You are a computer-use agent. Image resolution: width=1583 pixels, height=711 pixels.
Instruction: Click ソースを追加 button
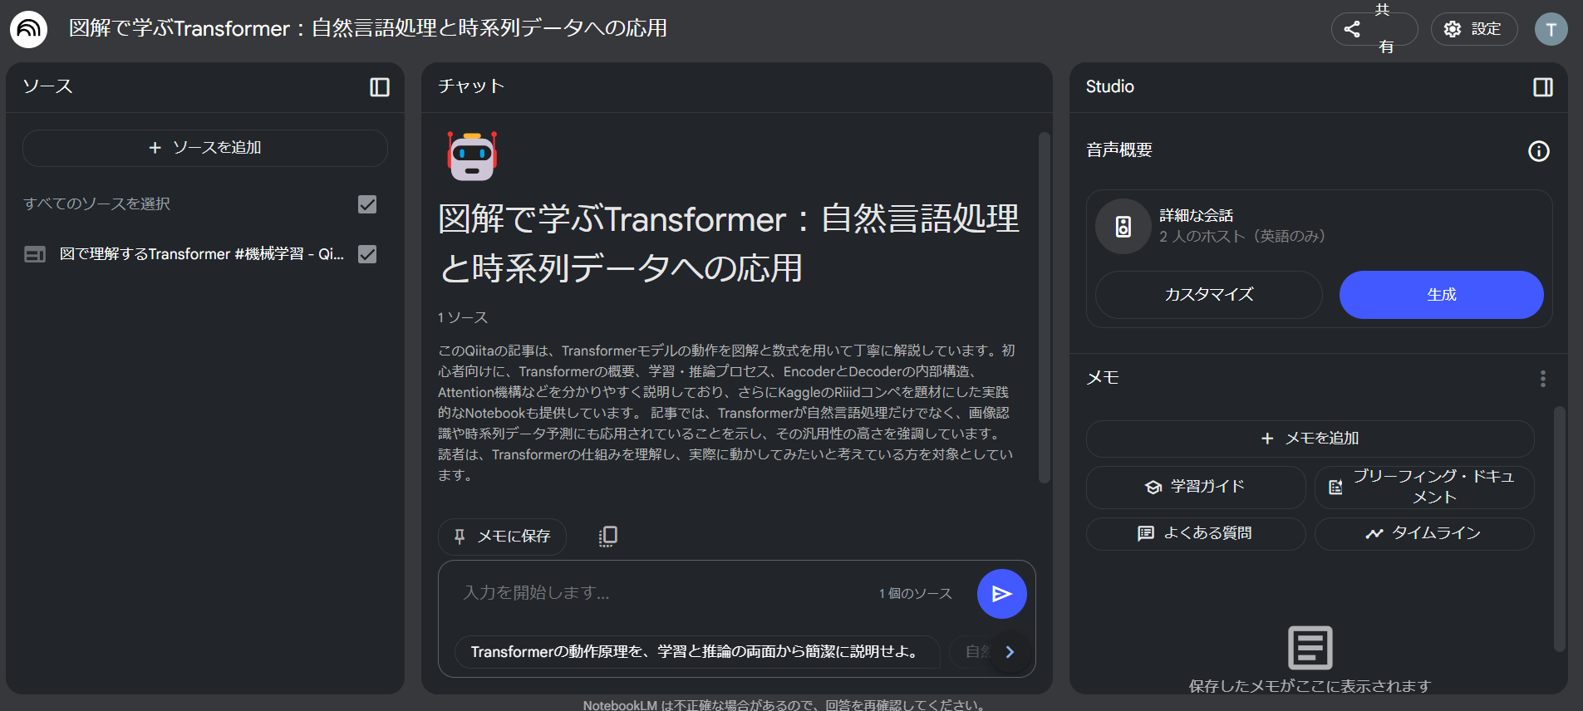(x=205, y=148)
